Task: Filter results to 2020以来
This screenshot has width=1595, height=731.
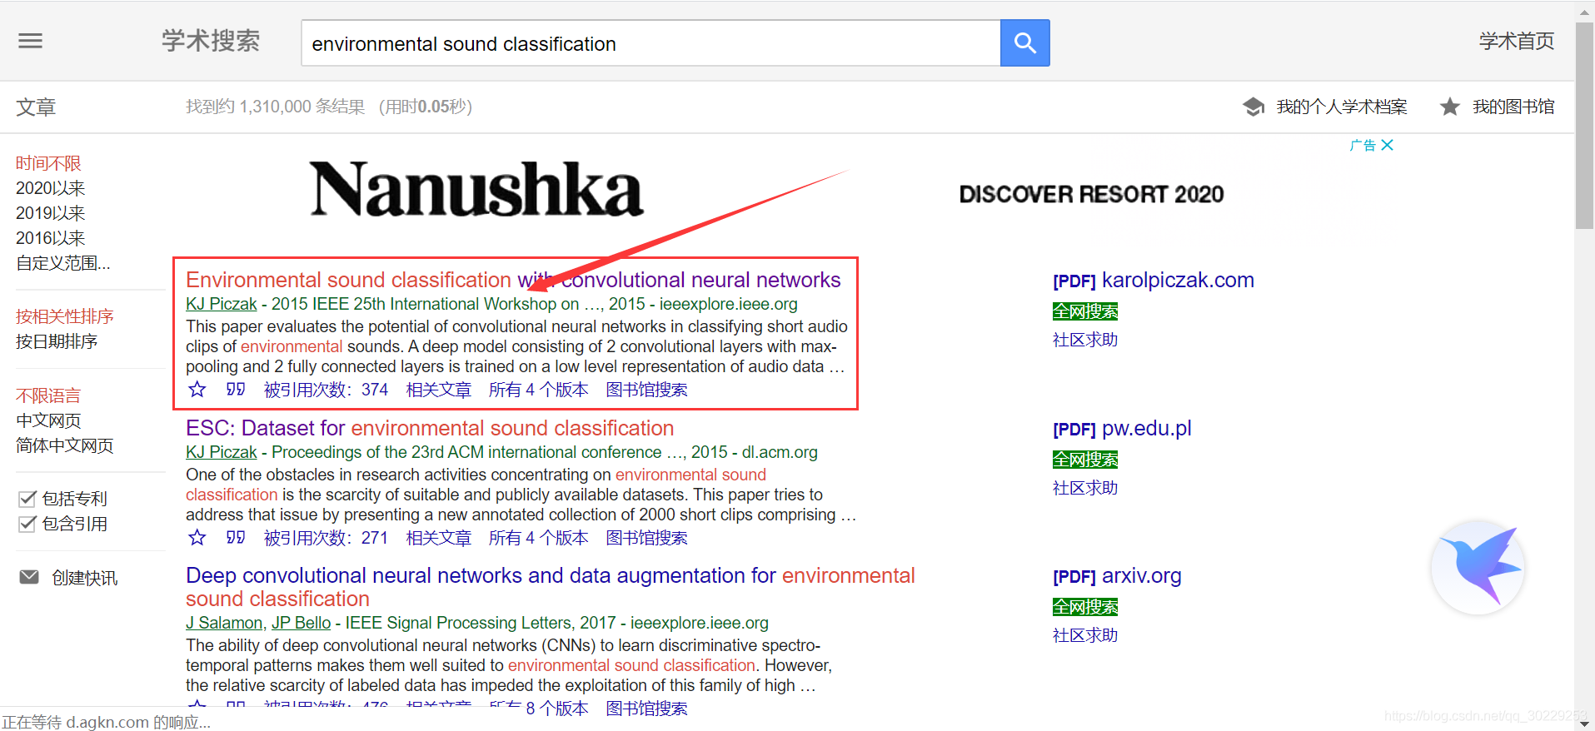Action: 51,188
